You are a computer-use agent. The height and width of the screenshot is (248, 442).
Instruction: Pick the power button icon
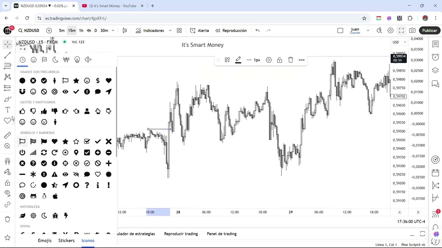(22, 153)
